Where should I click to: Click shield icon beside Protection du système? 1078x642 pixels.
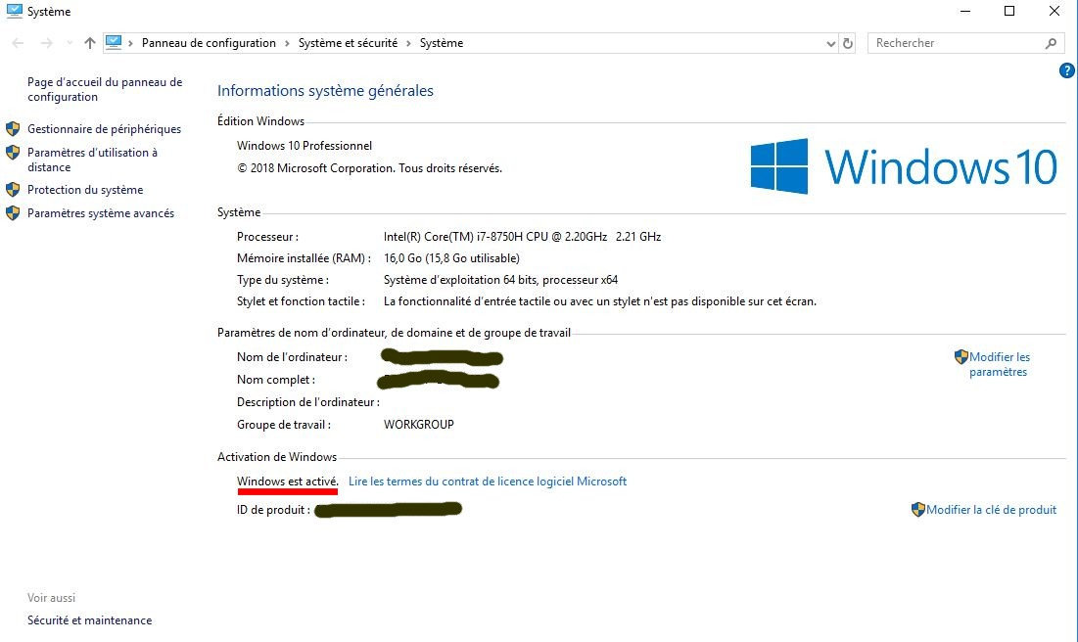click(x=13, y=189)
